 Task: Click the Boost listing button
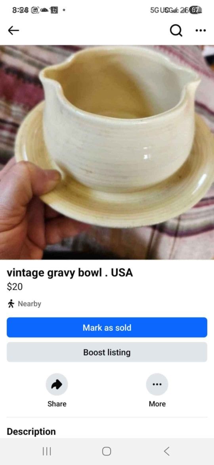coord(107,352)
